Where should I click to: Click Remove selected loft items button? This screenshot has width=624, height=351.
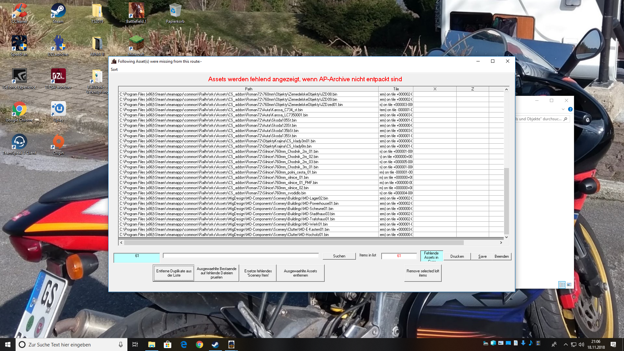[x=422, y=273]
